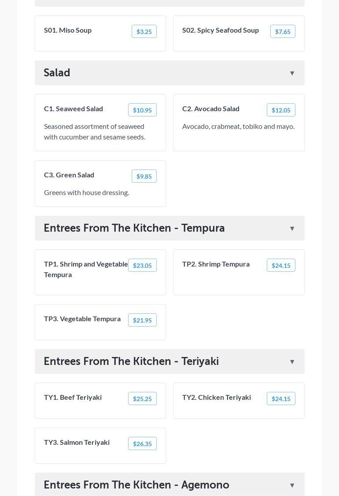Click the Salad section header title

point(57,73)
